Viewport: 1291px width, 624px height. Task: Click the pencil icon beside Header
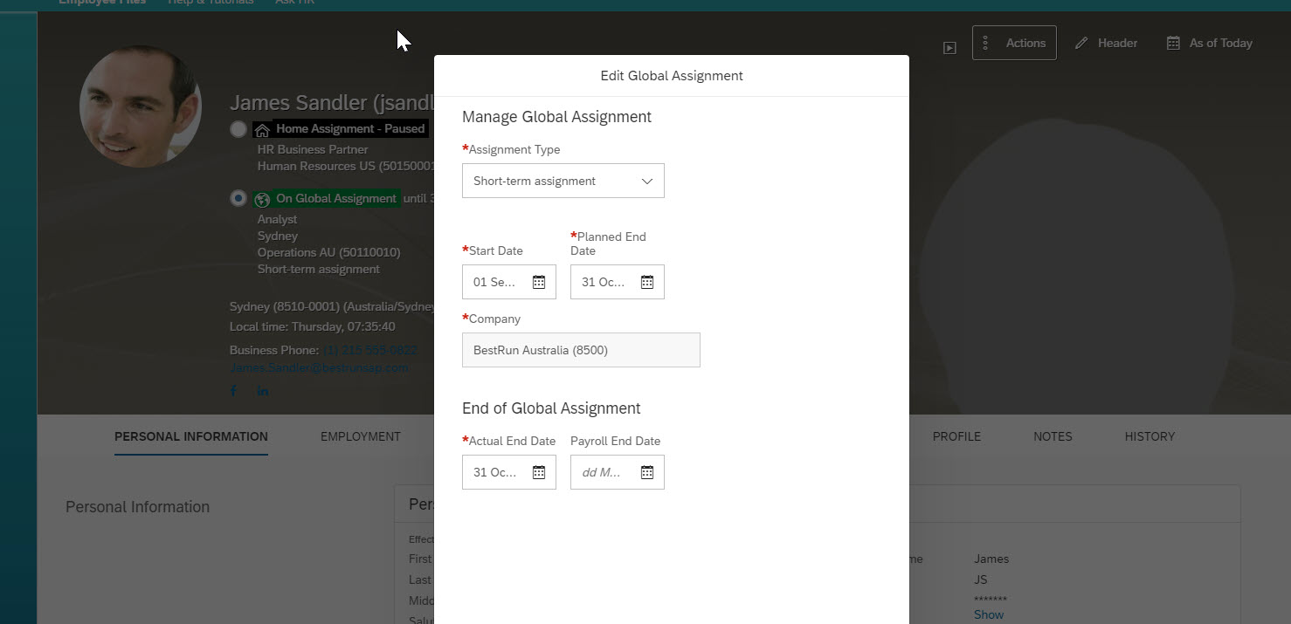point(1081,43)
